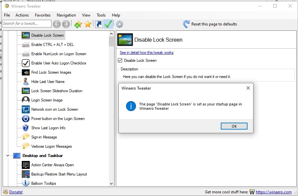
Task: Click the Verbose Logon Messages bubble icon
Action: coord(26,146)
